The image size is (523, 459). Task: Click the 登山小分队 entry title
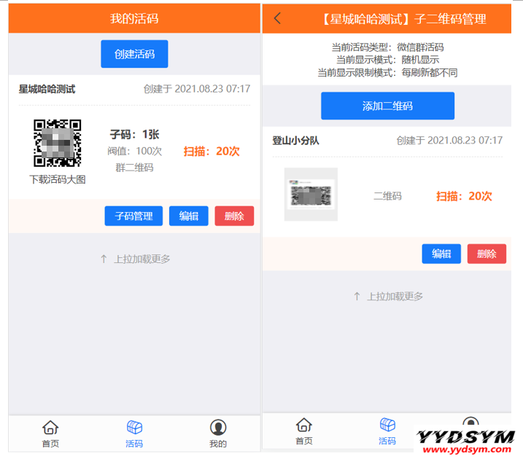(296, 140)
